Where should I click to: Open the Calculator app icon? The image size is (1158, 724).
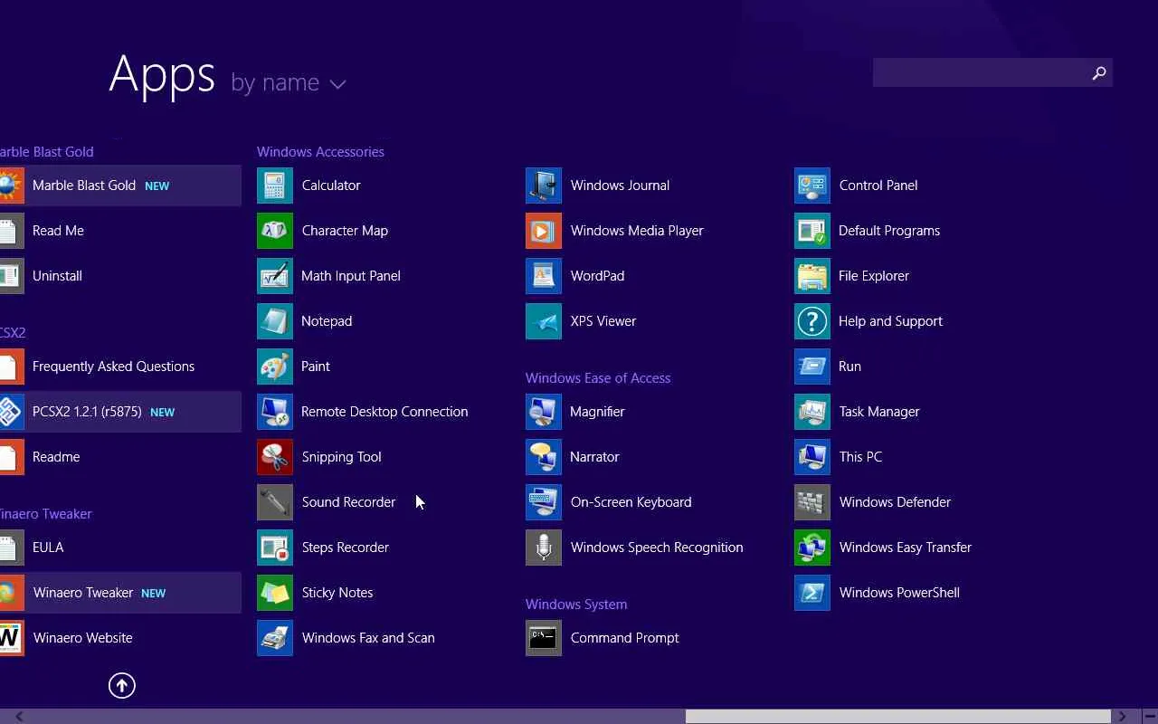(x=275, y=186)
